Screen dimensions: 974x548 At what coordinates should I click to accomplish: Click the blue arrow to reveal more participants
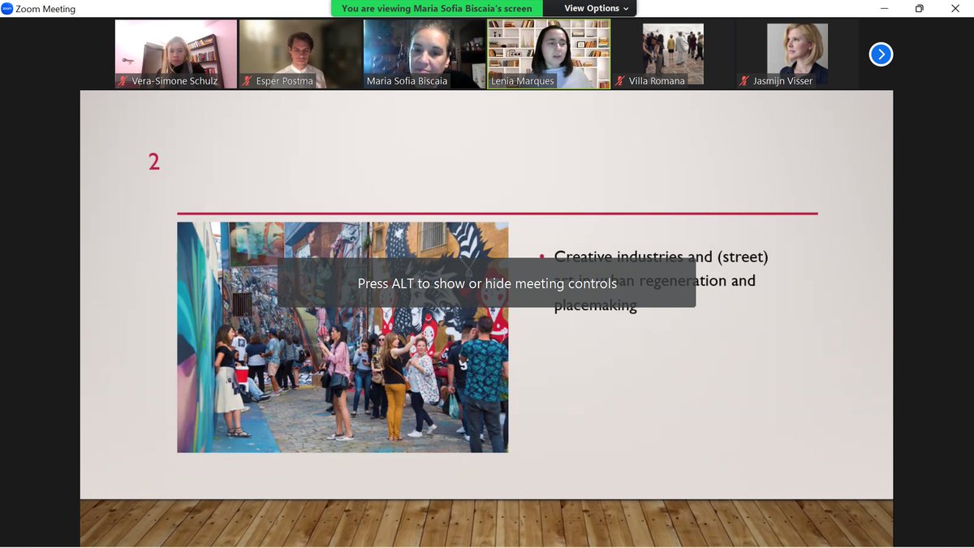click(x=881, y=54)
